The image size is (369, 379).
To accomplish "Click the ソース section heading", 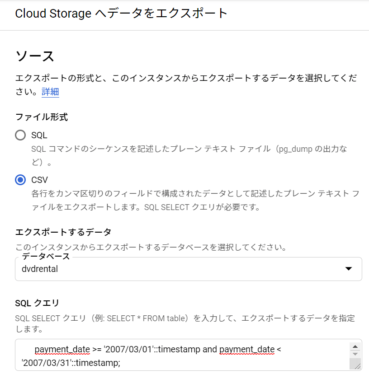I will pyautogui.click(x=35, y=56).
